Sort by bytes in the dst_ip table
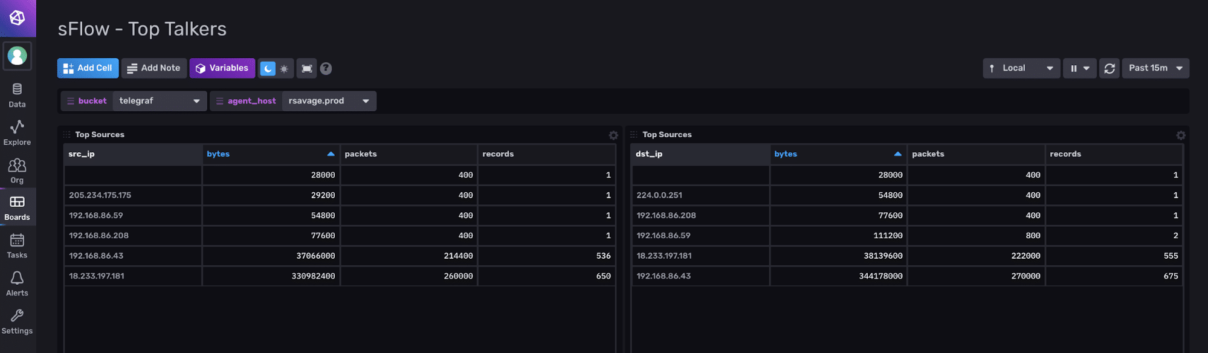This screenshot has height=353, width=1208. [838, 154]
